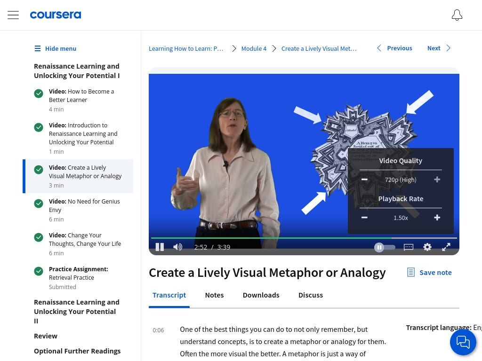Pause the video playback
The height and width of the screenshot is (361, 482).
coord(160,247)
